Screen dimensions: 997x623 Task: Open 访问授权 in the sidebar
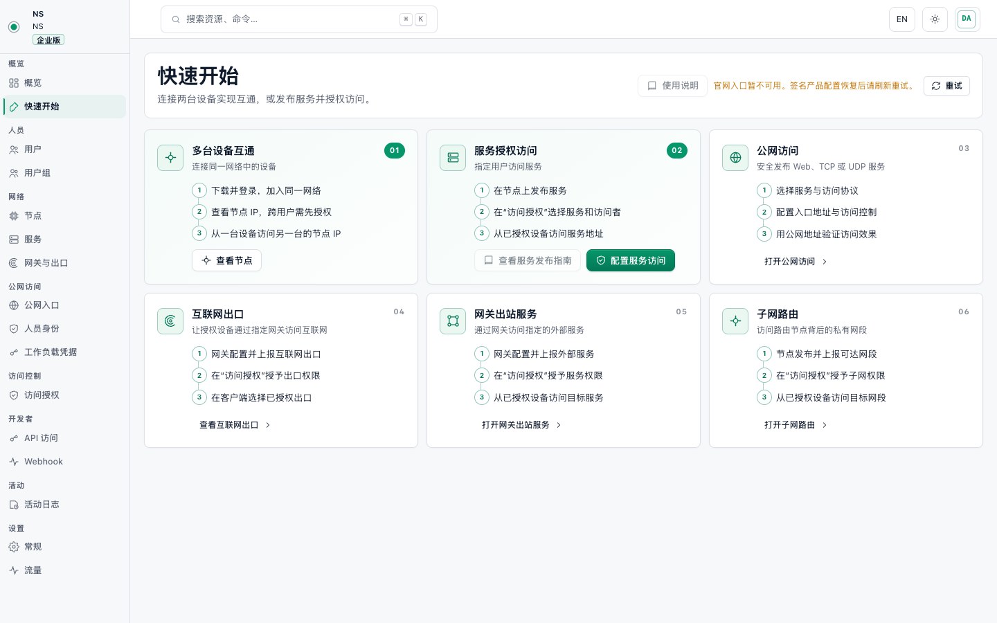tap(64, 395)
